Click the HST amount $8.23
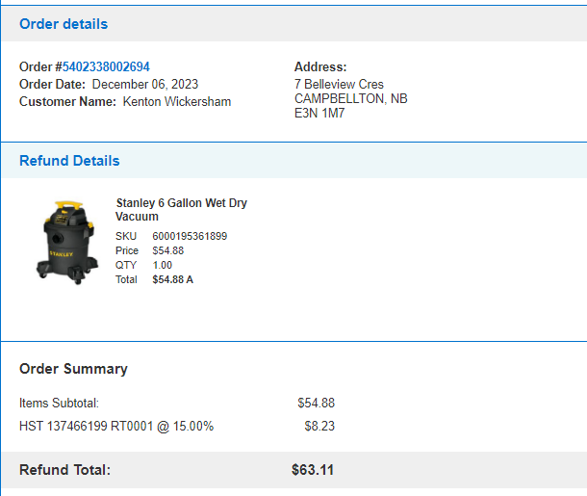This screenshot has height=496, width=587. pyautogui.click(x=319, y=427)
